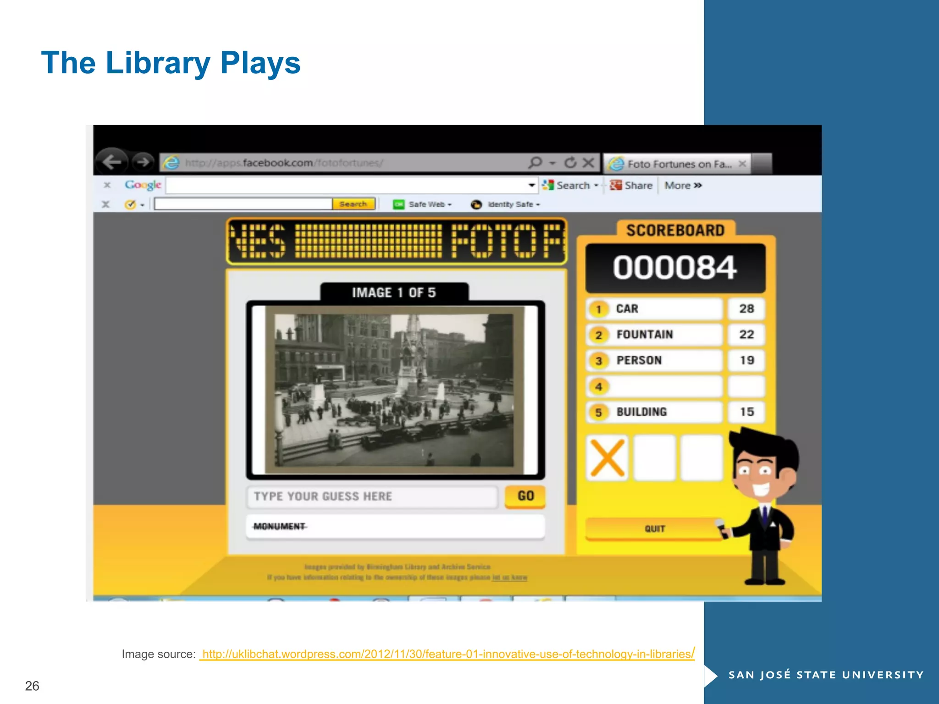Stop loading with the address bar X icon
The height and width of the screenshot is (704, 939).
point(589,162)
